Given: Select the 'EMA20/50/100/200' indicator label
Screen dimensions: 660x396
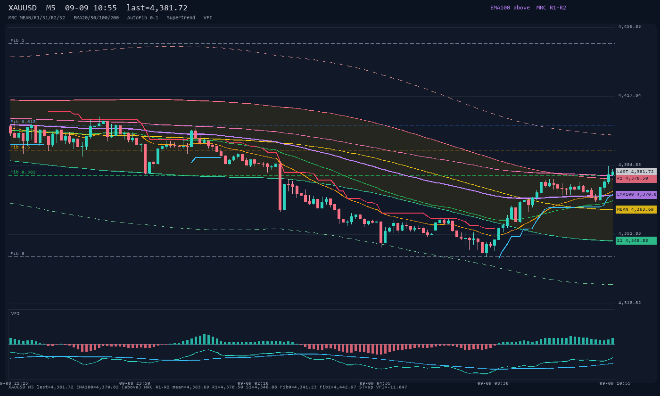Looking at the screenshot, I should point(96,18).
